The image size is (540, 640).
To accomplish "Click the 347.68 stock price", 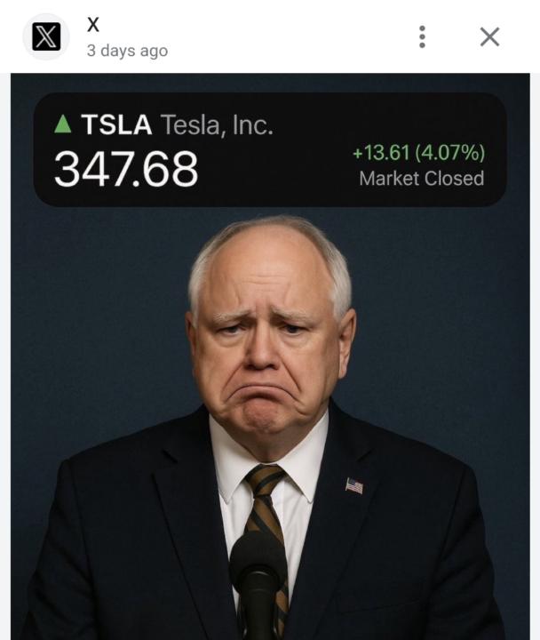I will point(125,169).
